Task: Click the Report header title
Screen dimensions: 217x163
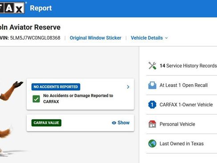Action: click(x=41, y=8)
